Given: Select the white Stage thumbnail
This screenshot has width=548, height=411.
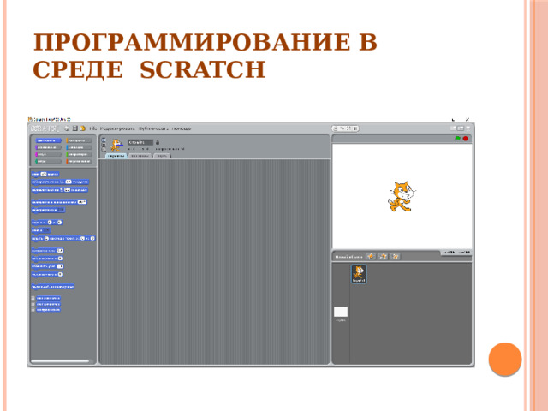Looking at the screenshot, I should coord(341,313).
